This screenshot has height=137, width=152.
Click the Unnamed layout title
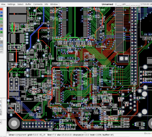pyautogui.click(x=107, y=4)
